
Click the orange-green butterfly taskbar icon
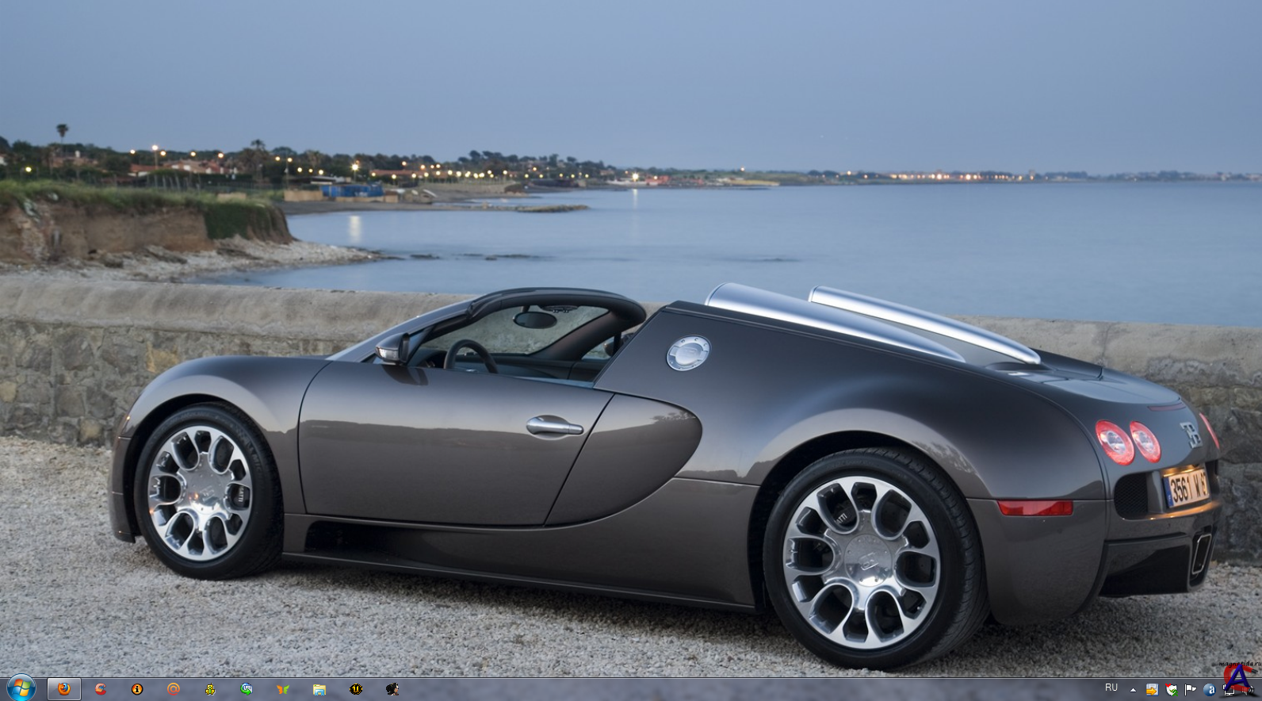[x=283, y=689]
